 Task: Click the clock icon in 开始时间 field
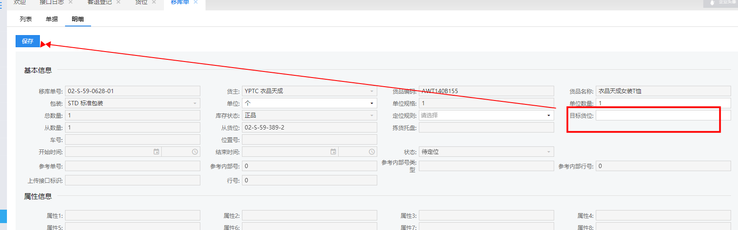[195, 152]
